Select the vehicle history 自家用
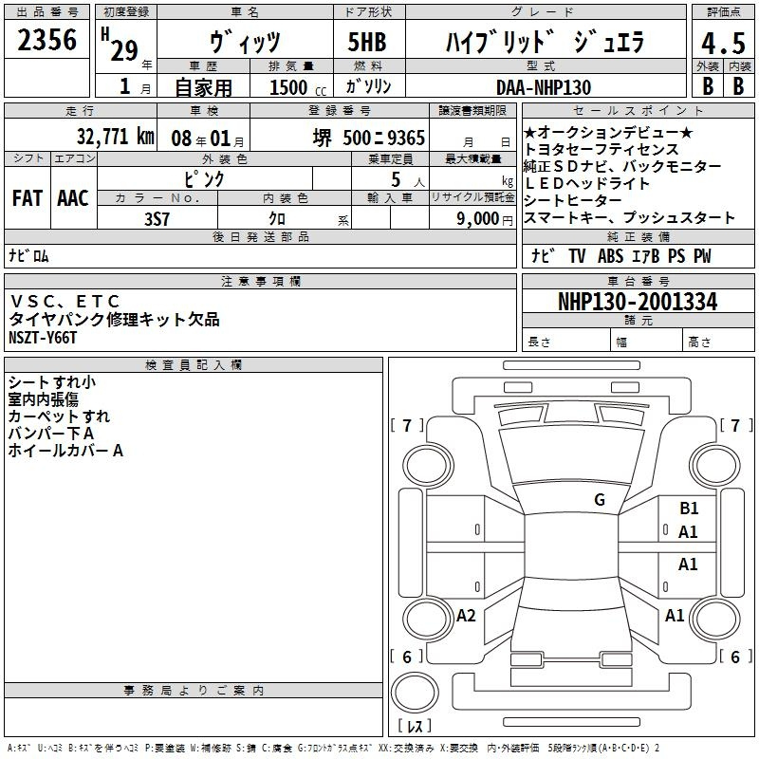This screenshot has width=759, height=759. [x=203, y=87]
